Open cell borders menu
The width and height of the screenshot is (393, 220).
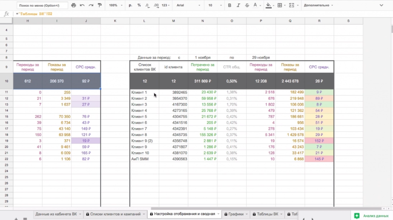(x=281, y=5)
